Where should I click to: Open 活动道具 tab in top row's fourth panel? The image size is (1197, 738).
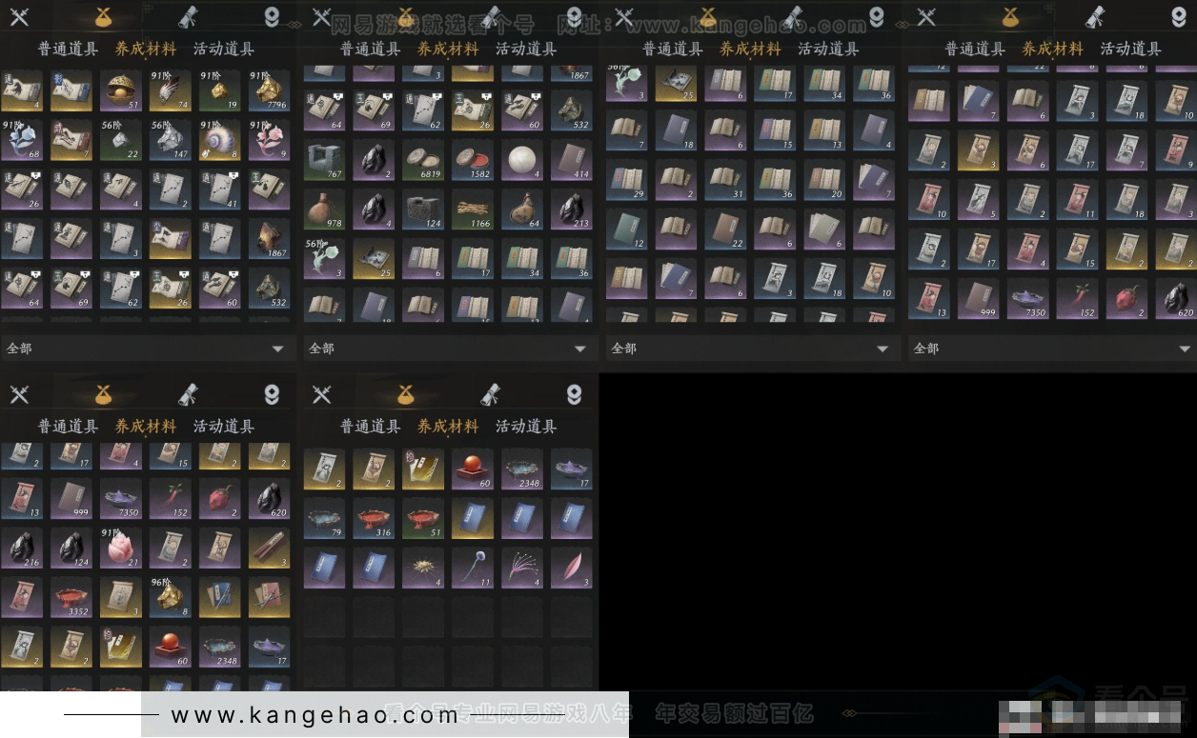point(1130,50)
